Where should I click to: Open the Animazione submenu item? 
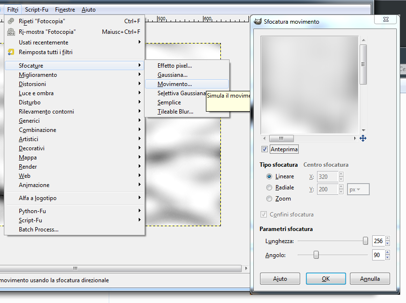point(74,185)
